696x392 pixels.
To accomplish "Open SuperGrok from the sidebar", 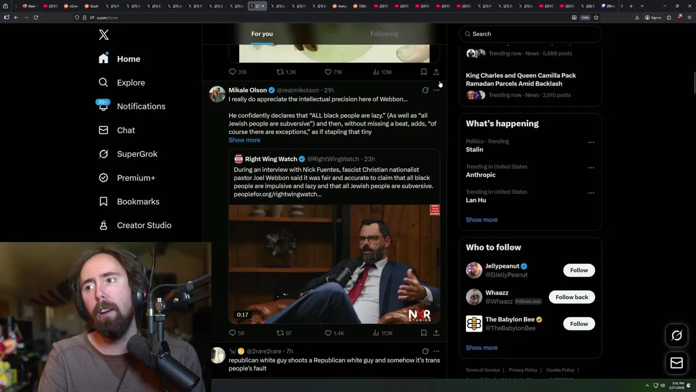I will 128,154.
